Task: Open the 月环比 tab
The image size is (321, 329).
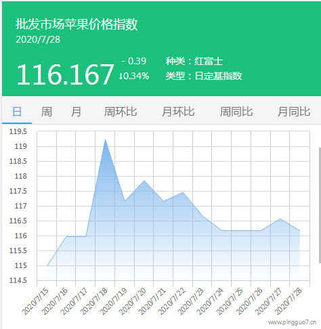Action: [x=178, y=112]
